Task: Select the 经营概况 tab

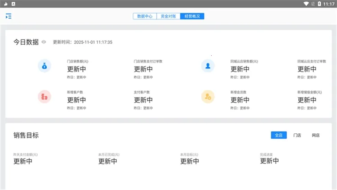Action: tap(192, 16)
